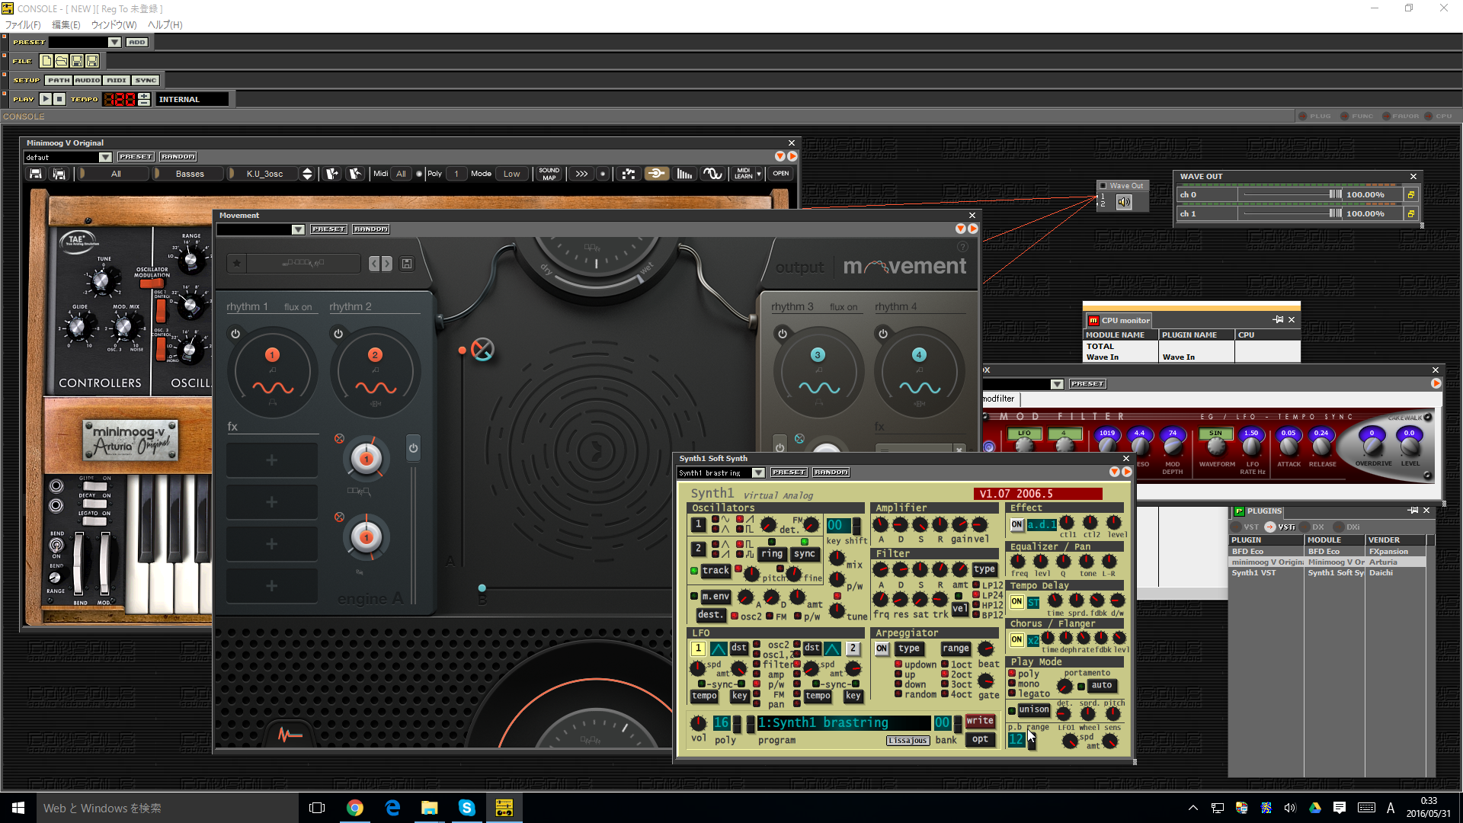Viewport: 1463px width, 823px height.
Task: Toggle rhythm 4 power button in Movement
Action: tap(883, 334)
